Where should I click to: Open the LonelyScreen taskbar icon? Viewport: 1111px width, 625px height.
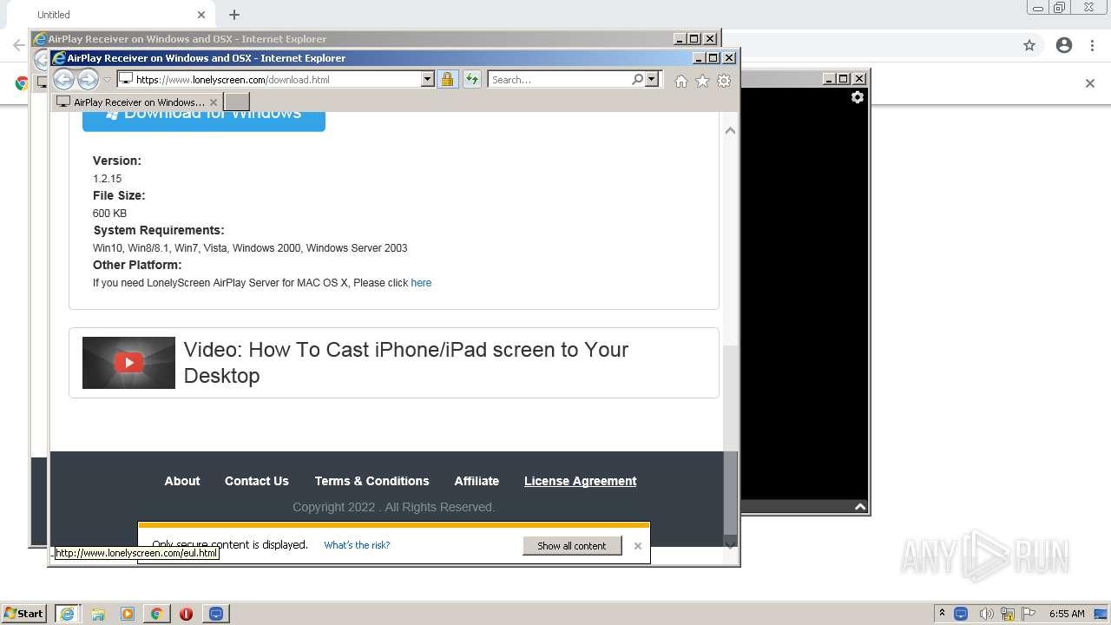click(216, 614)
